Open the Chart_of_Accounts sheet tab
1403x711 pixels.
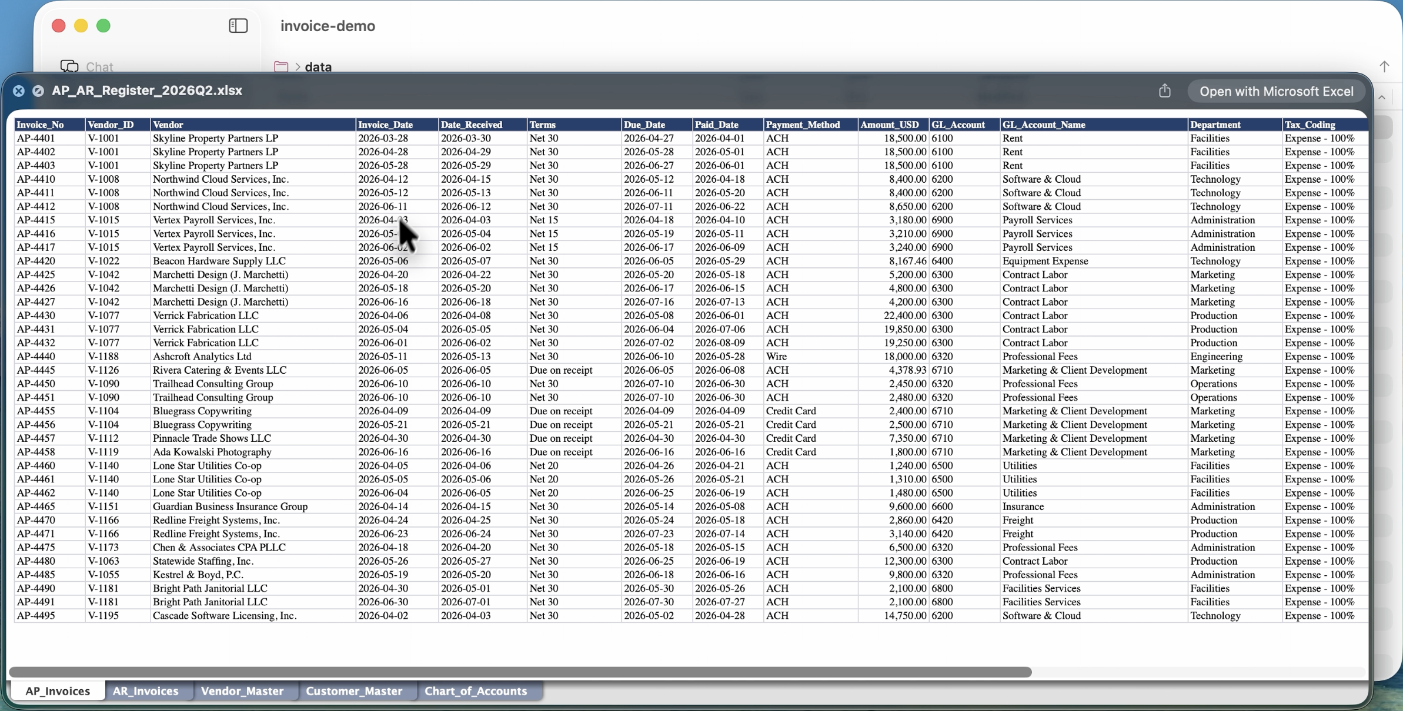(x=476, y=691)
